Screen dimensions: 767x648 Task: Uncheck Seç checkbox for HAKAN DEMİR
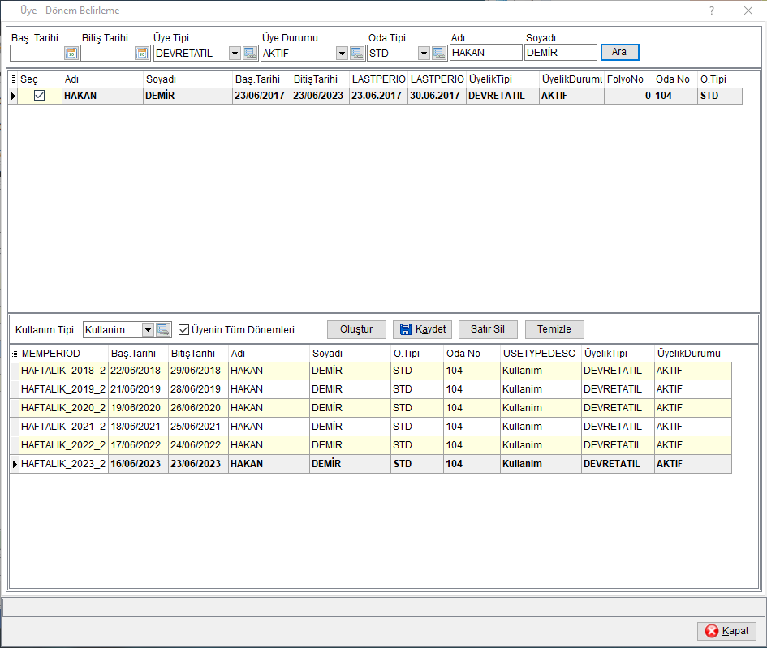[39, 96]
